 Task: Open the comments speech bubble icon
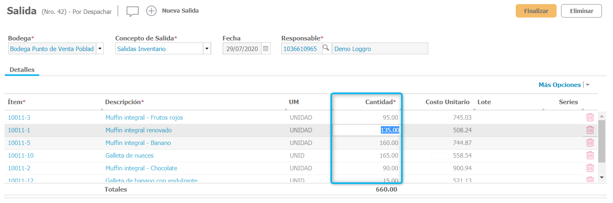click(x=132, y=11)
